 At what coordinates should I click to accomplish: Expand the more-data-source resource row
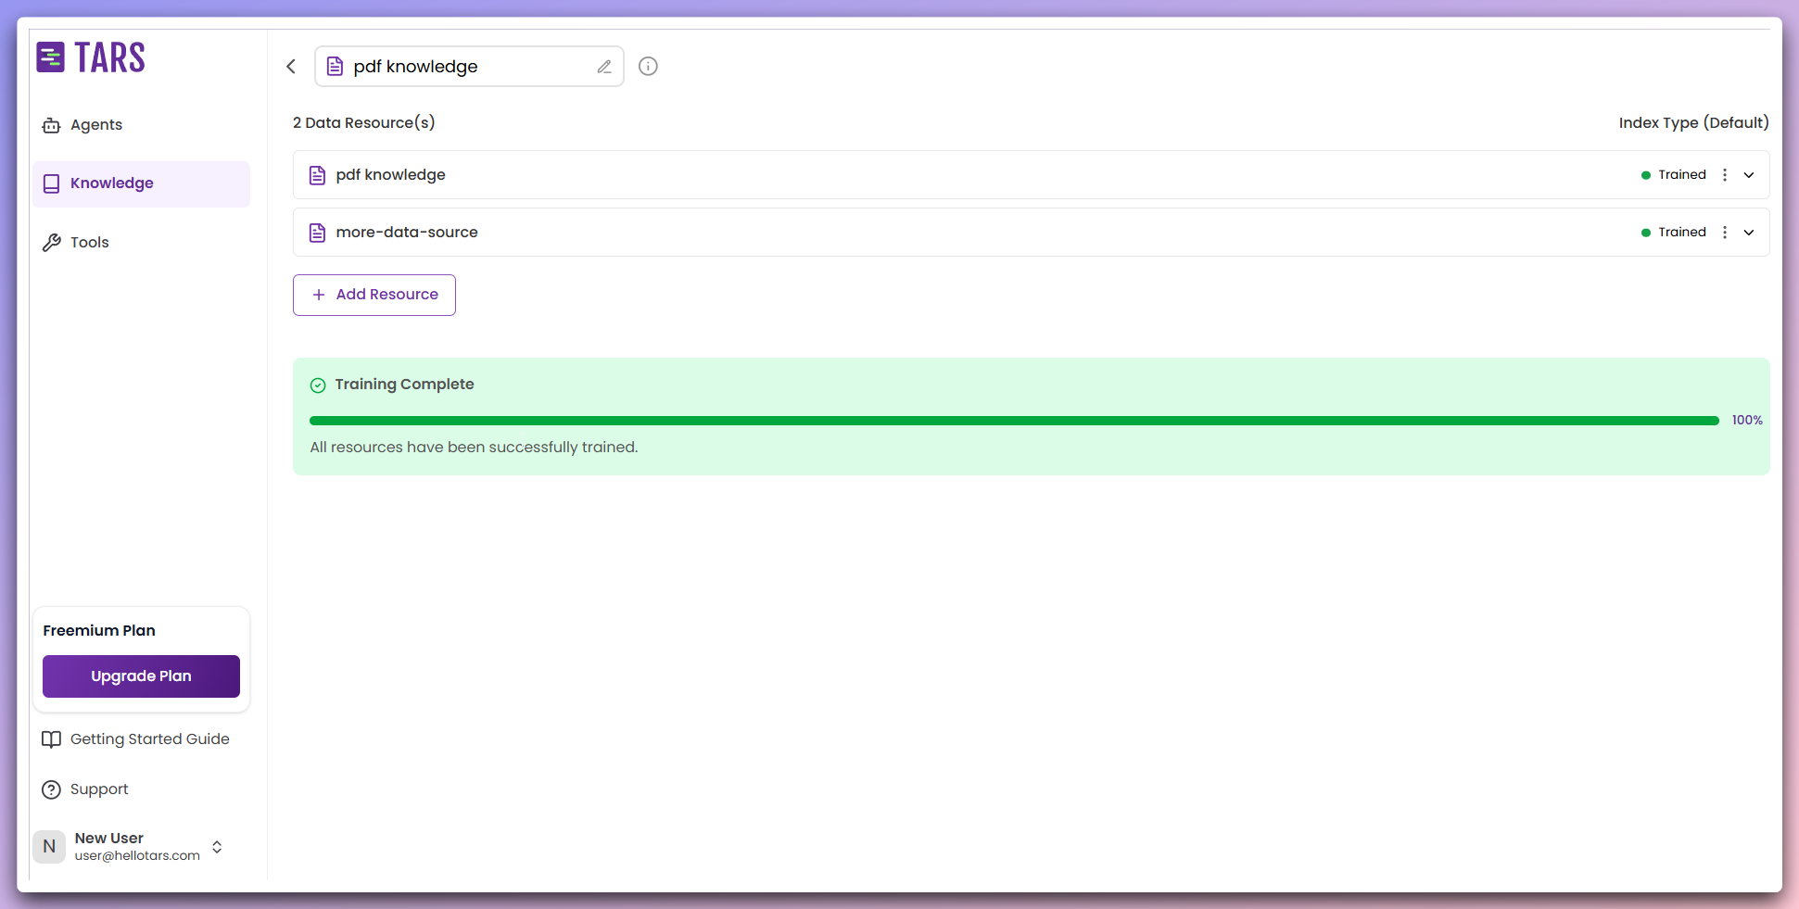[1749, 233]
